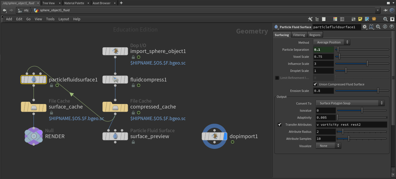Click the wrench tools icon

click(310, 19)
